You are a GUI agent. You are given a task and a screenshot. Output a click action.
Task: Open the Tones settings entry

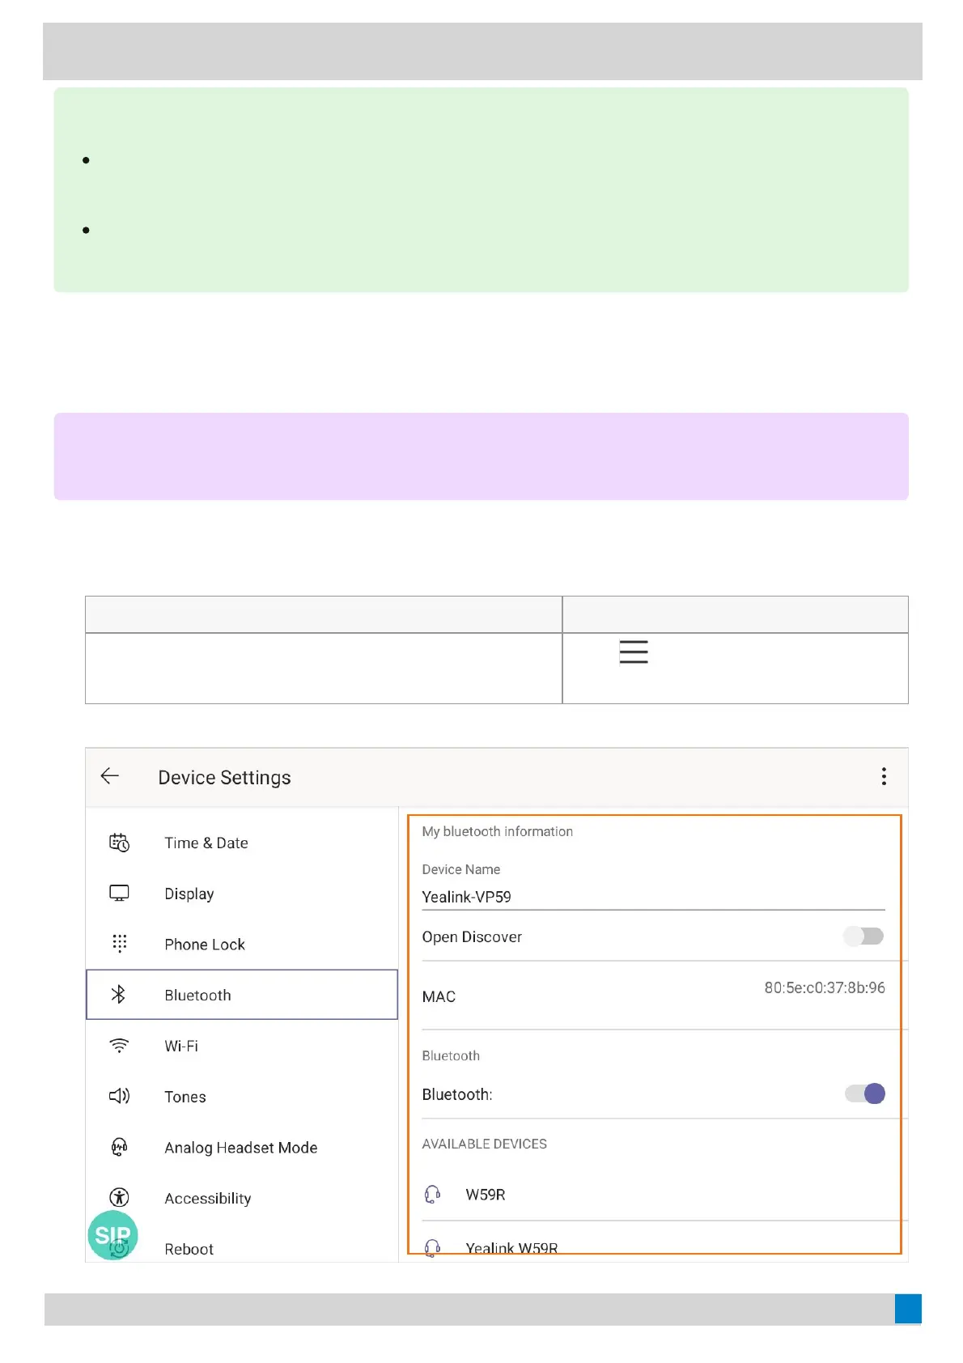tap(185, 1097)
